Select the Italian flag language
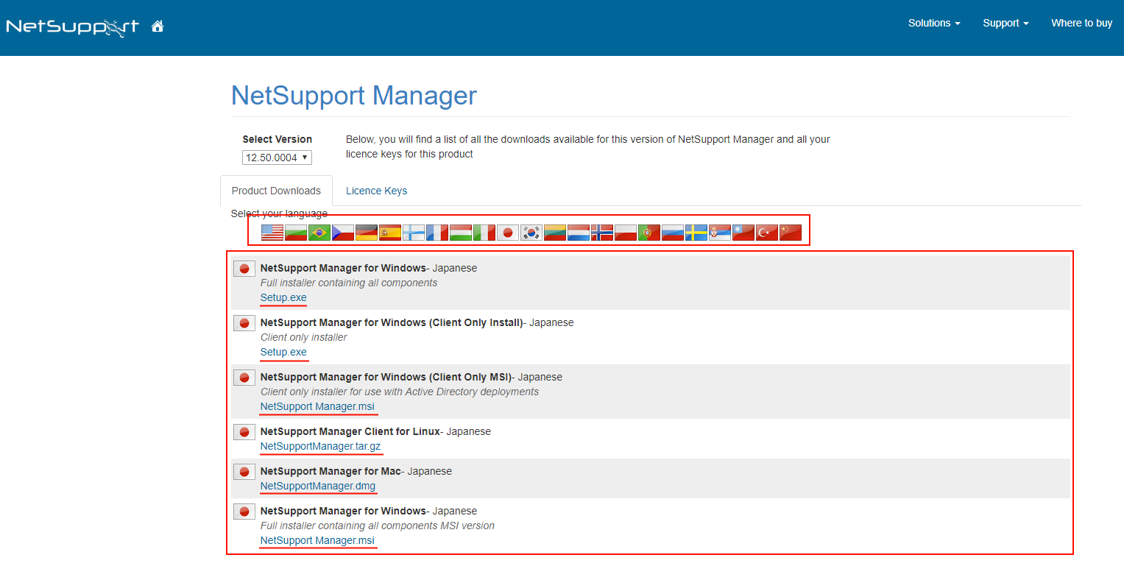 click(484, 233)
